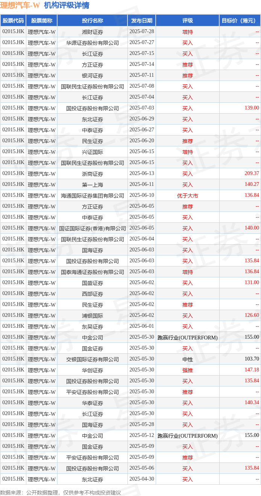Click the date 2025-06-04
The width and height of the screenshot is (261, 496).
tap(142, 239)
